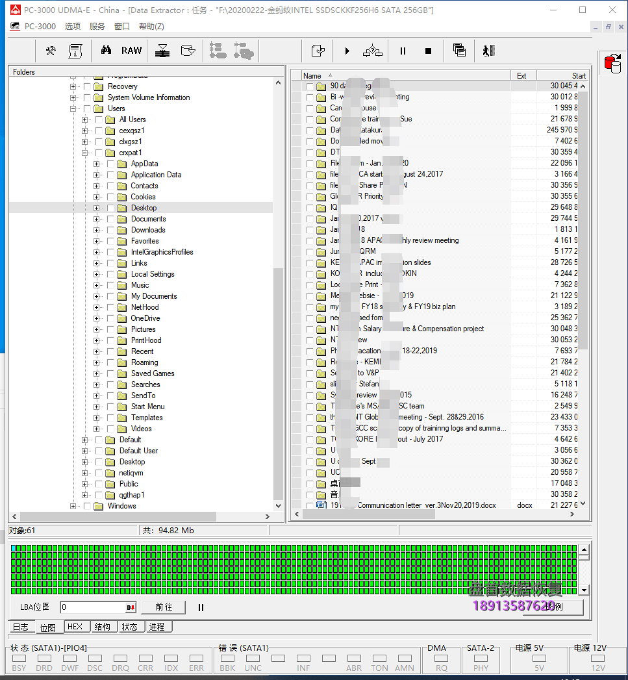Open the disk image drive icon

pyautogui.click(x=188, y=51)
